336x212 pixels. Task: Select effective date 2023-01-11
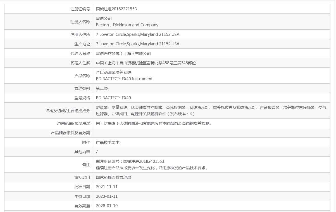(107, 196)
